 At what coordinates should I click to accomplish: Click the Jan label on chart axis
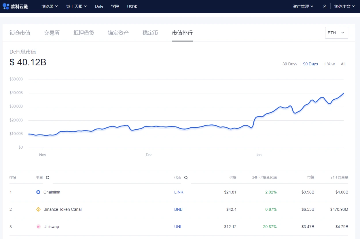(x=259, y=155)
